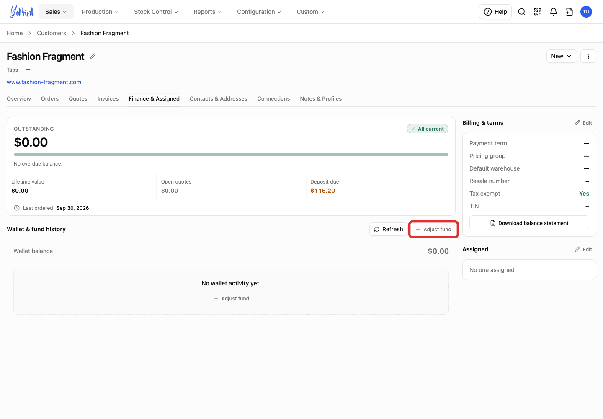The image size is (603, 419).
Task: Download balance statement
Action: click(x=529, y=223)
